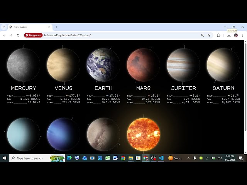Click the page vertical scrollbar thumb
Viewport: 247px width, 185px height.
[x=245, y=86]
